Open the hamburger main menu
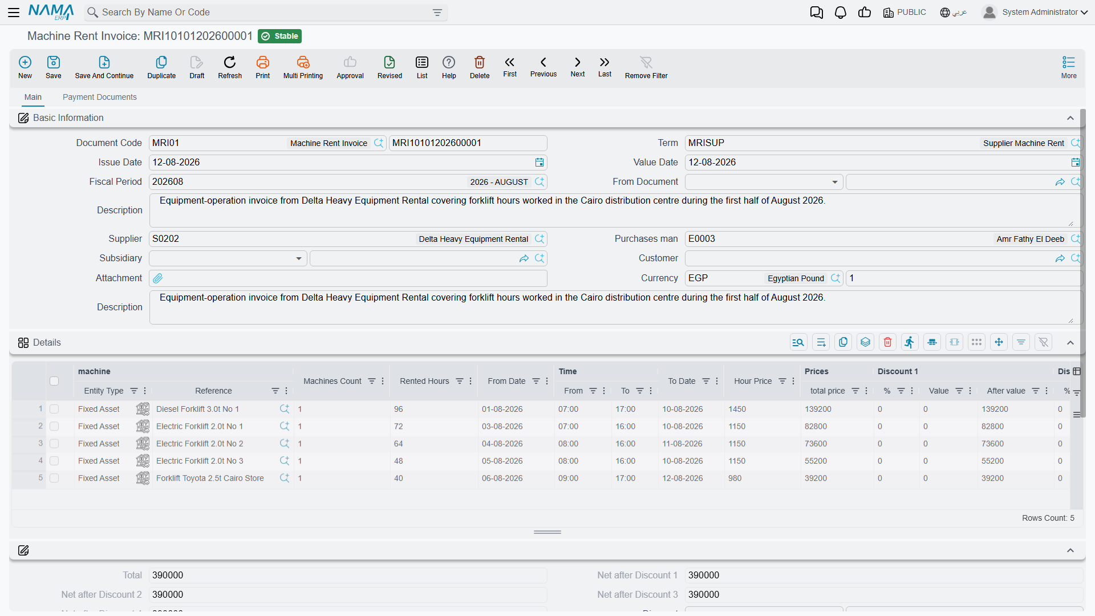 [14, 12]
